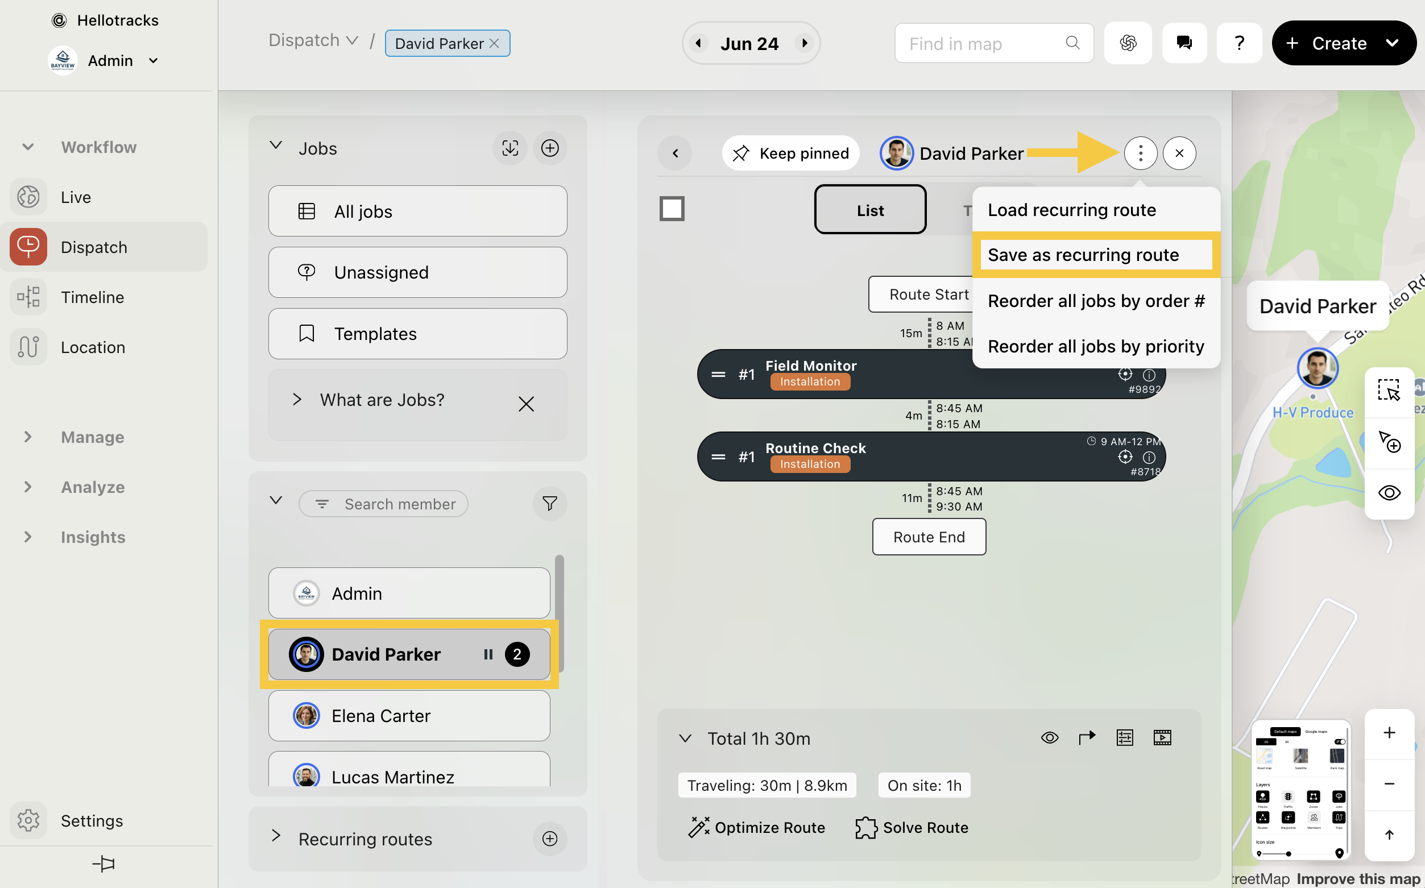Collapse the Total 1h 30m summary

[x=685, y=738]
